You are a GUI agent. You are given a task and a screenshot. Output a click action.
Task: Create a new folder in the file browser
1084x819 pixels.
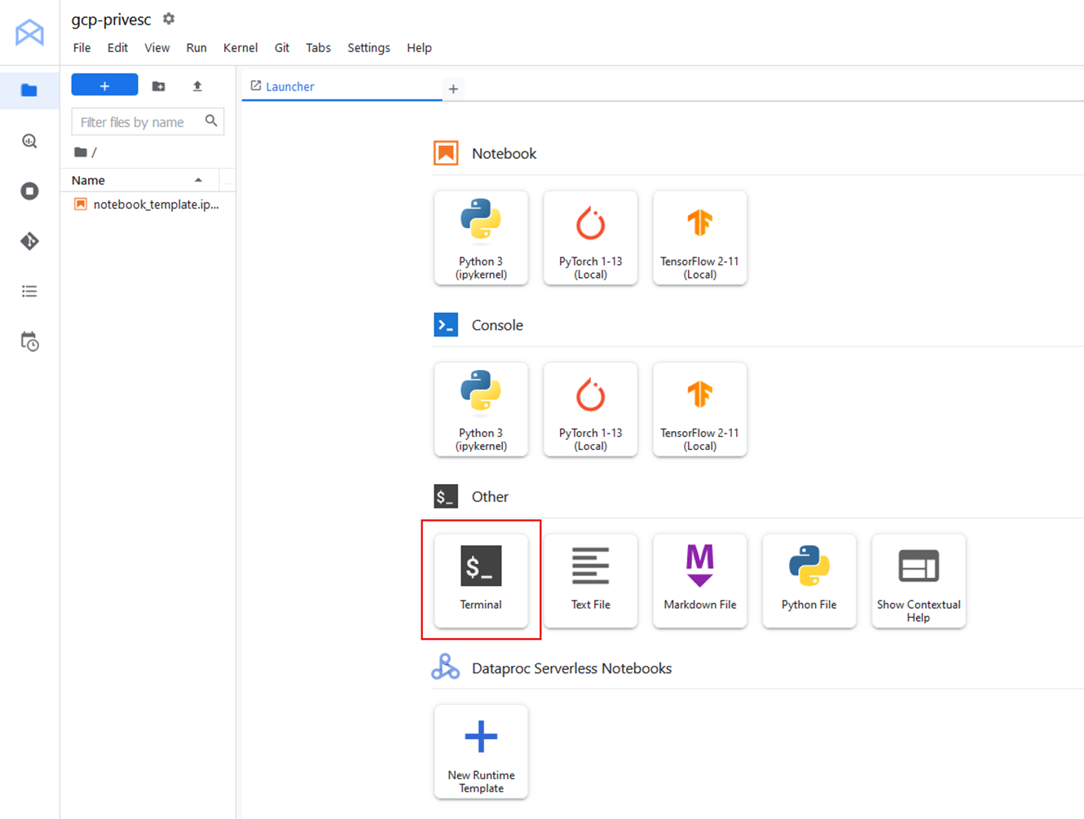158,85
